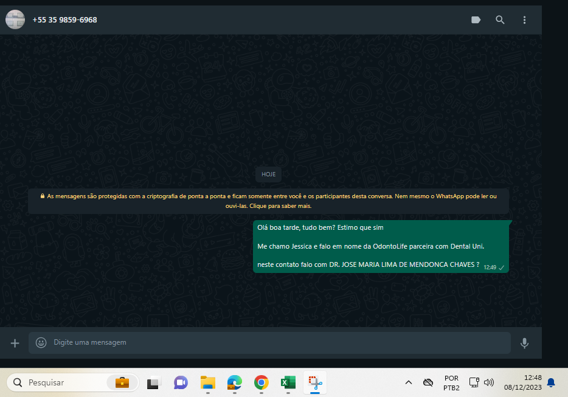This screenshot has height=397, width=568.
Task: Open contact info for +55 35 9859-6968
Action: click(64, 20)
